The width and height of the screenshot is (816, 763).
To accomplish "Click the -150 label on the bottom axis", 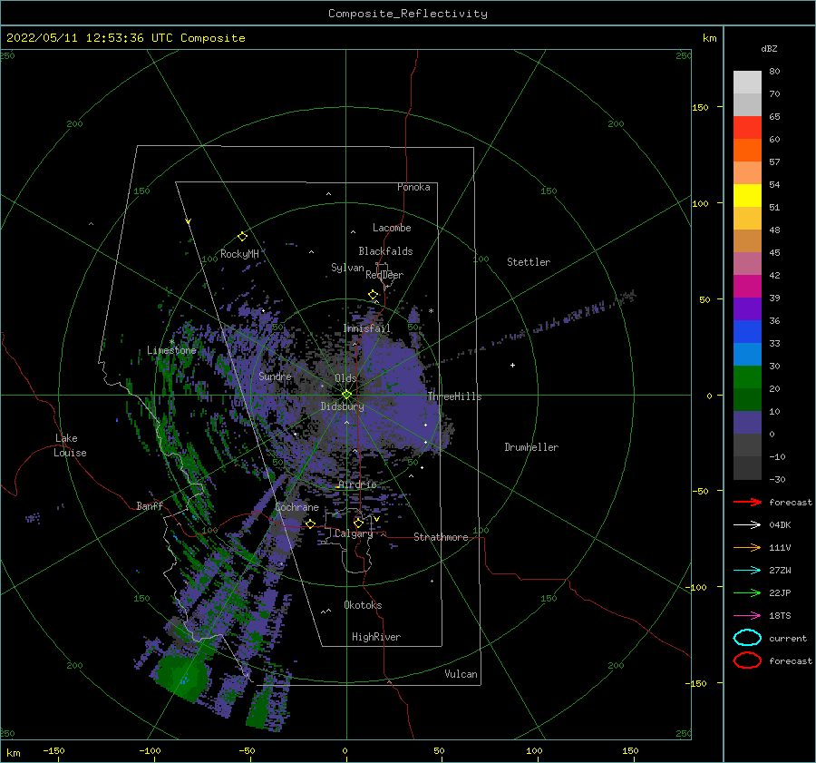I will click(53, 750).
